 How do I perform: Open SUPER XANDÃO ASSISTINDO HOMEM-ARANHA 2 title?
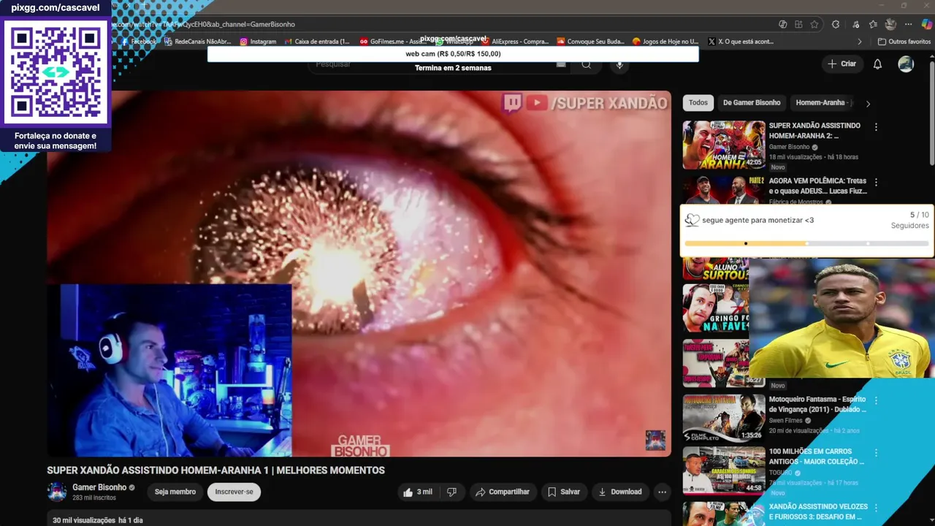[814, 131]
